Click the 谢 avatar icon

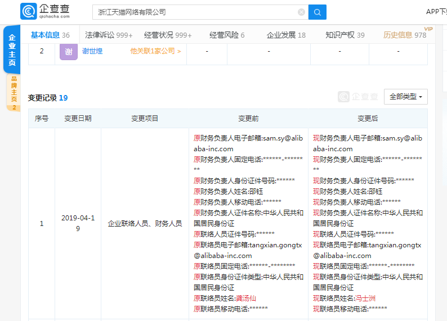point(69,52)
